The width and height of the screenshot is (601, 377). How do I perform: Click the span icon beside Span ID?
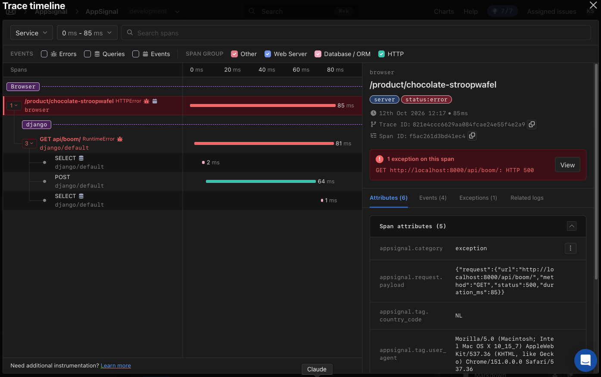[373, 135]
